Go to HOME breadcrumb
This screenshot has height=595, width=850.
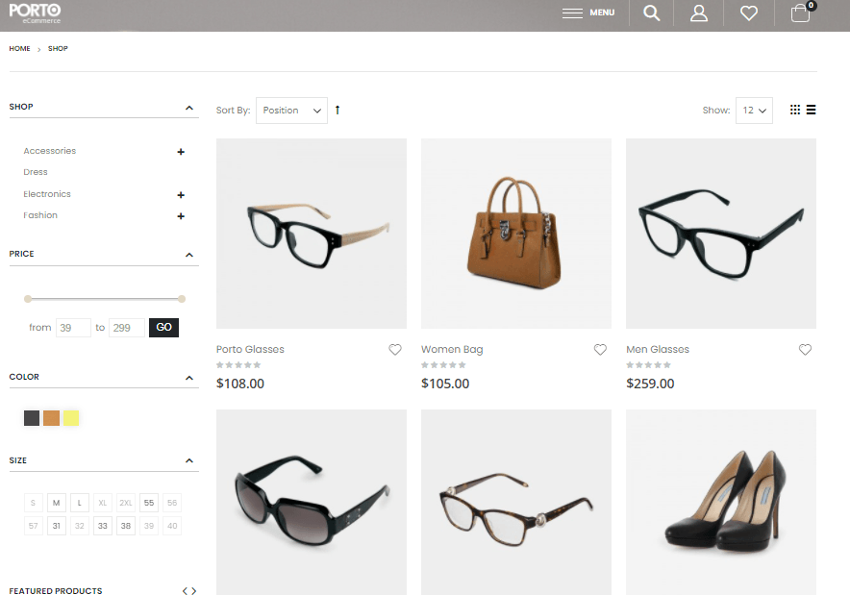(x=19, y=48)
